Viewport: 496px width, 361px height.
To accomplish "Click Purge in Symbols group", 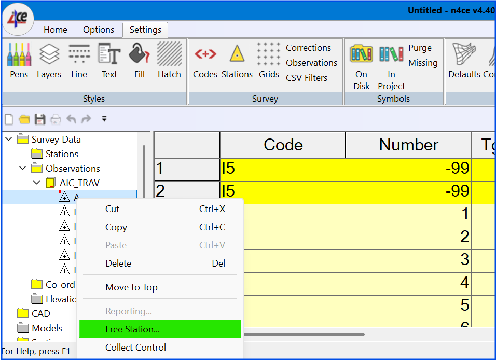I will click(420, 48).
